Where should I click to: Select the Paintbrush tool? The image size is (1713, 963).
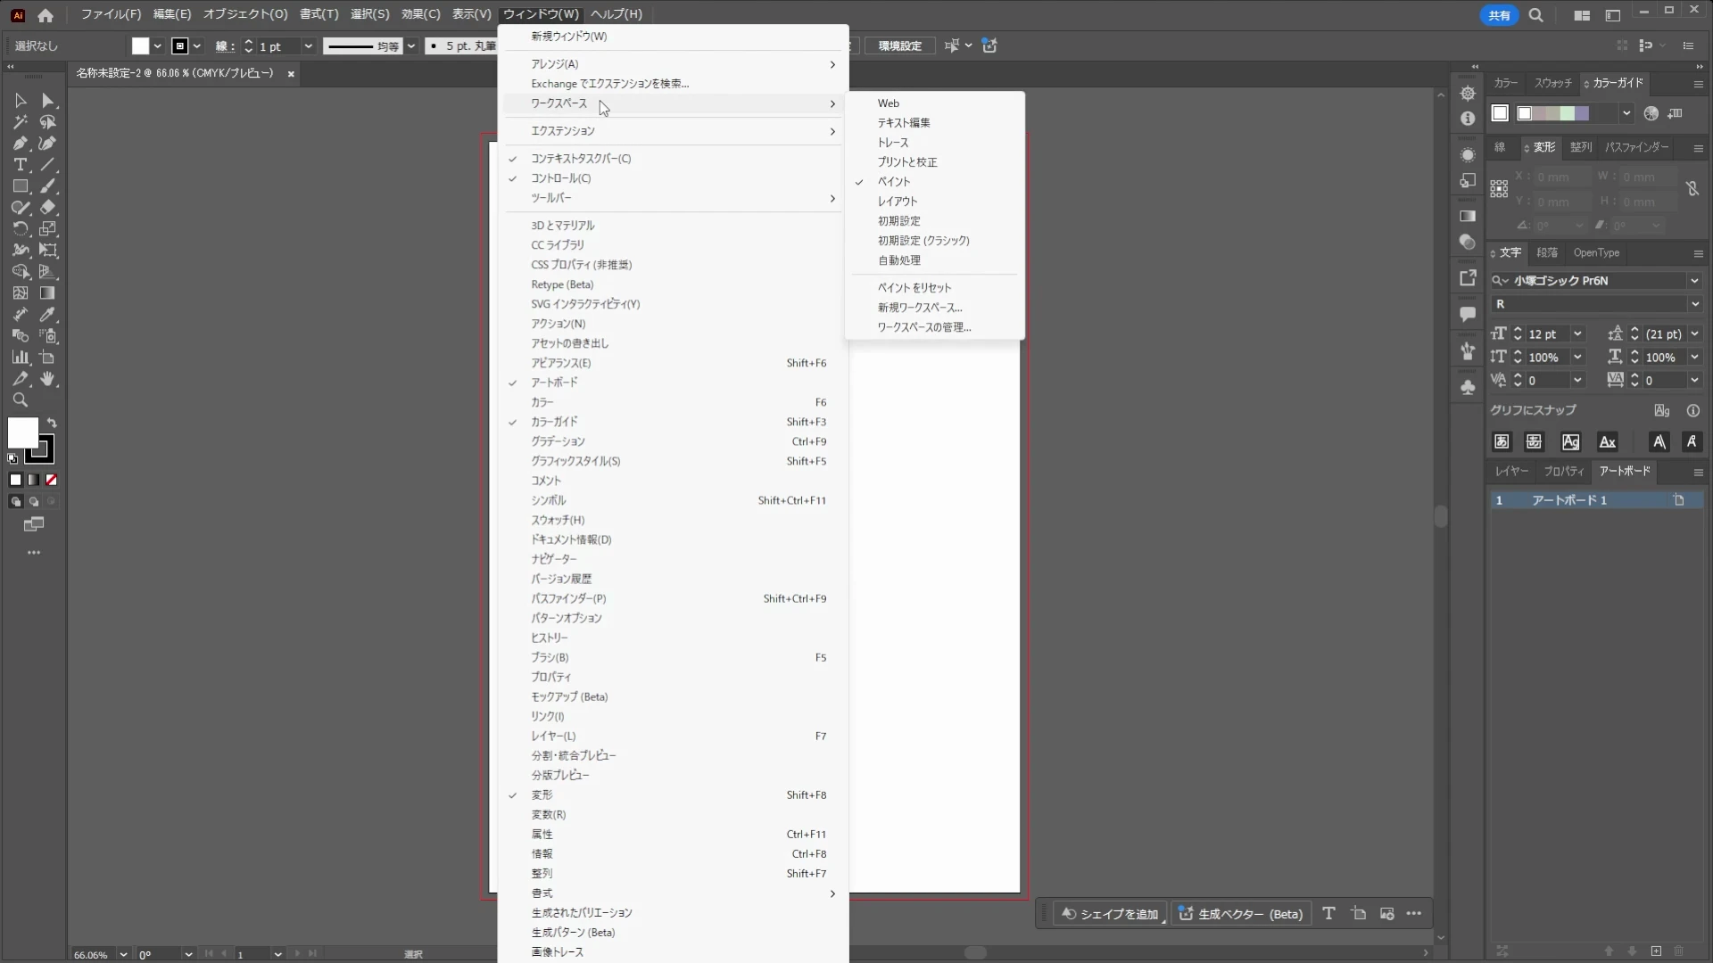pos(48,186)
